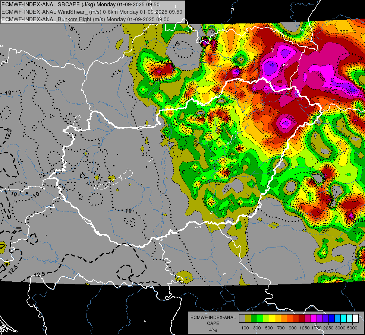Click the legend scale value 100
This screenshot has height=335, width=365.
[245, 328]
